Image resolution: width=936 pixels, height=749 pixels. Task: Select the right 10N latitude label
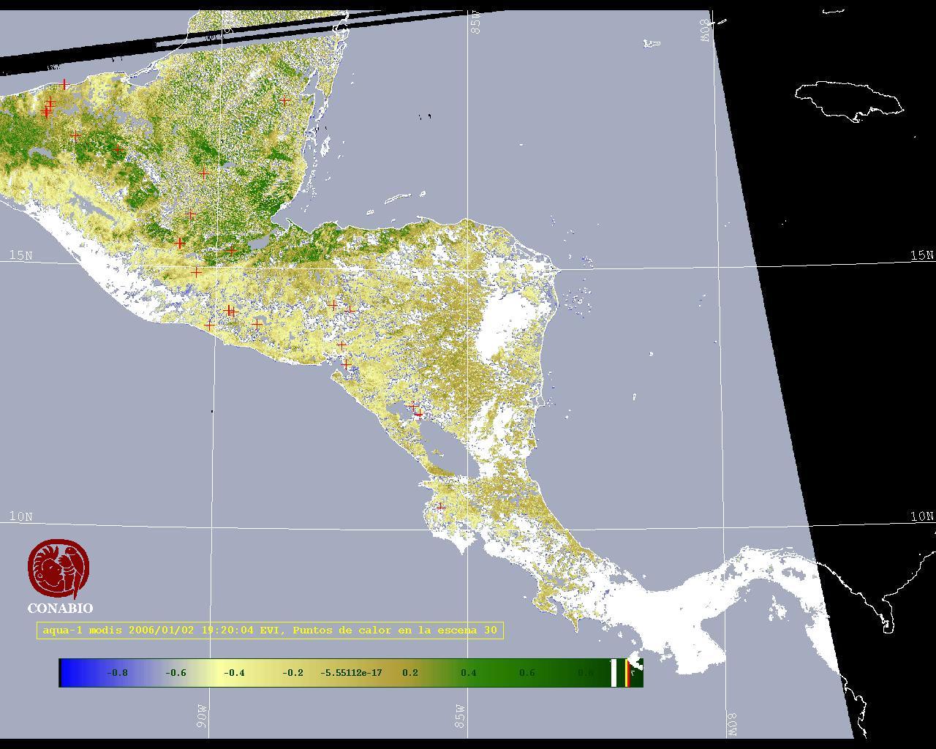[x=921, y=516]
